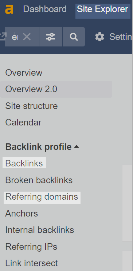Click inside the URL search input field
The height and width of the screenshot is (271, 133).
(x=15, y=37)
